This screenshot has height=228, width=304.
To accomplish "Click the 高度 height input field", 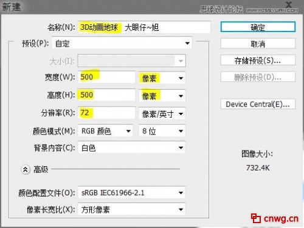I will (x=106, y=95).
